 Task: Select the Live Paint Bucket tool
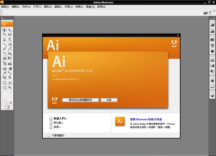click(4, 77)
